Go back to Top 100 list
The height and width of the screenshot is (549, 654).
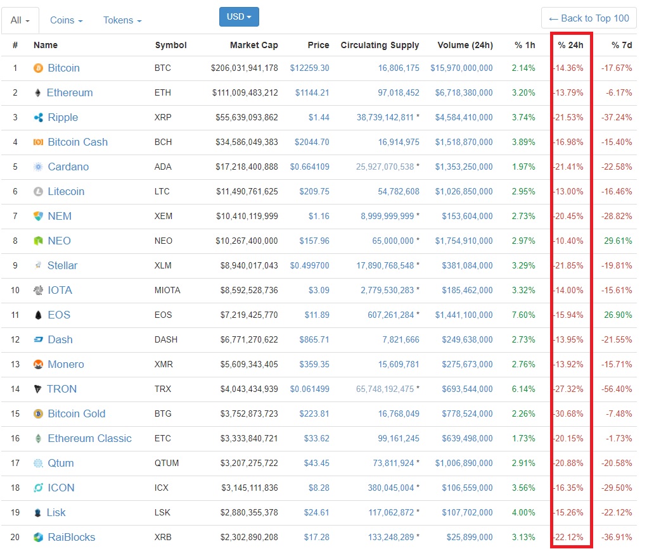click(589, 18)
